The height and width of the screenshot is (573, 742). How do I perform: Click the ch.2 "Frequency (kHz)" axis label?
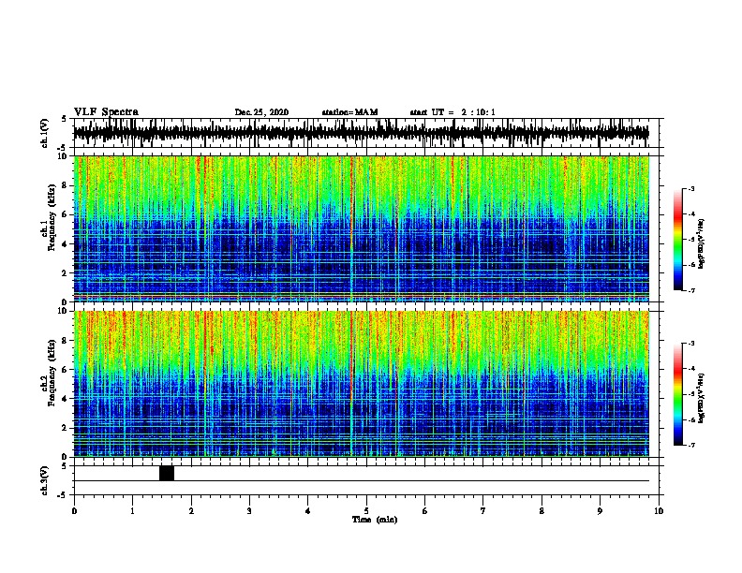(x=52, y=373)
